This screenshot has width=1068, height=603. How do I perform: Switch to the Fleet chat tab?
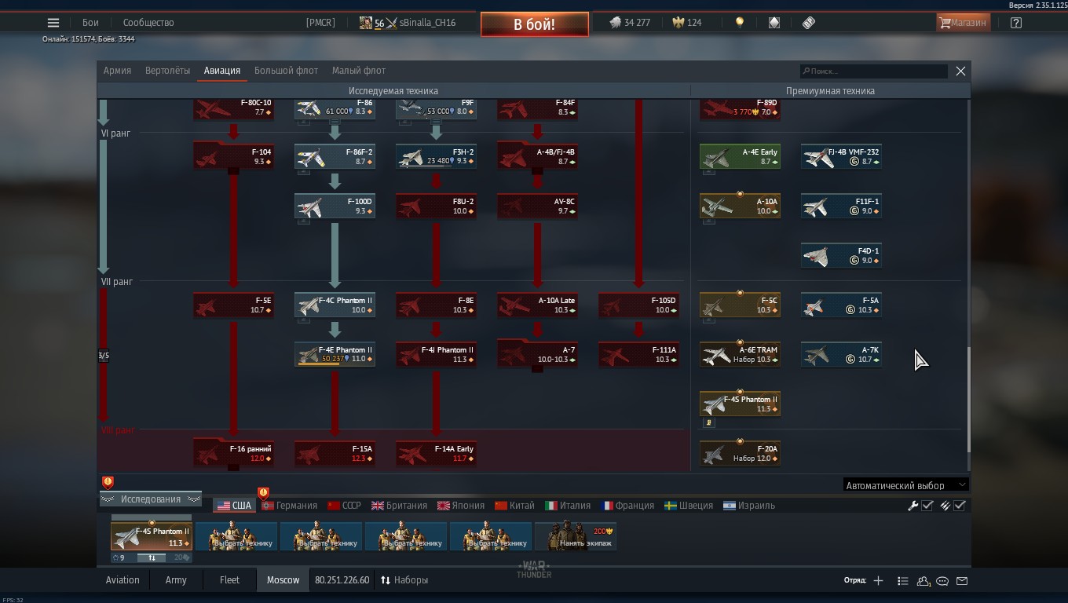[229, 580]
